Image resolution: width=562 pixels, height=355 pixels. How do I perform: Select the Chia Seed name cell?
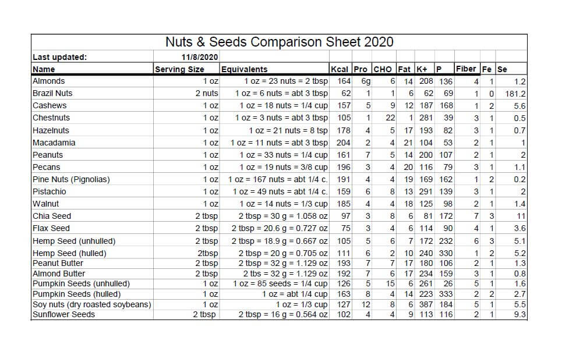point(52,216)
